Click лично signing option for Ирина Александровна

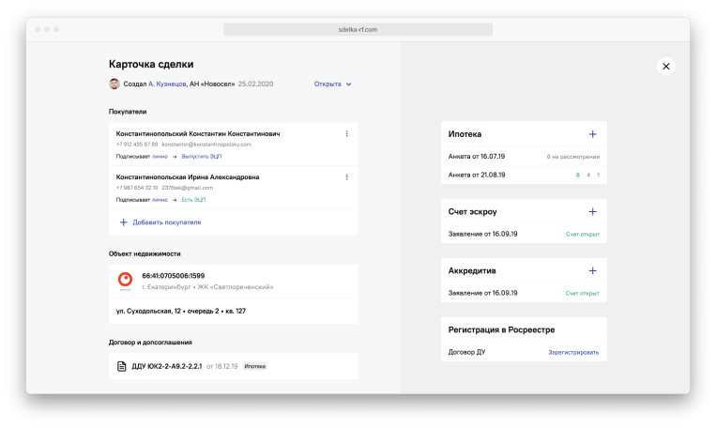coord(160,200)
